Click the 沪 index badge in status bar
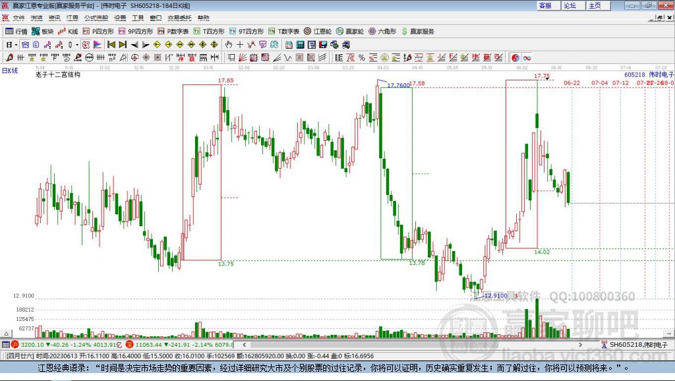The image size is (675, 381). pyautogui.click(x=16, y=344)
